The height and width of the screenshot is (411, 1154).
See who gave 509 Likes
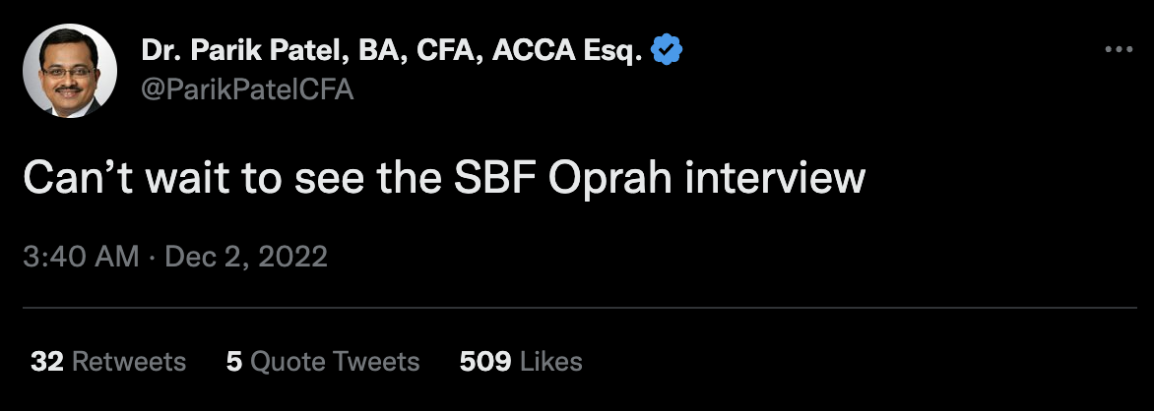(x=521, y=361)
